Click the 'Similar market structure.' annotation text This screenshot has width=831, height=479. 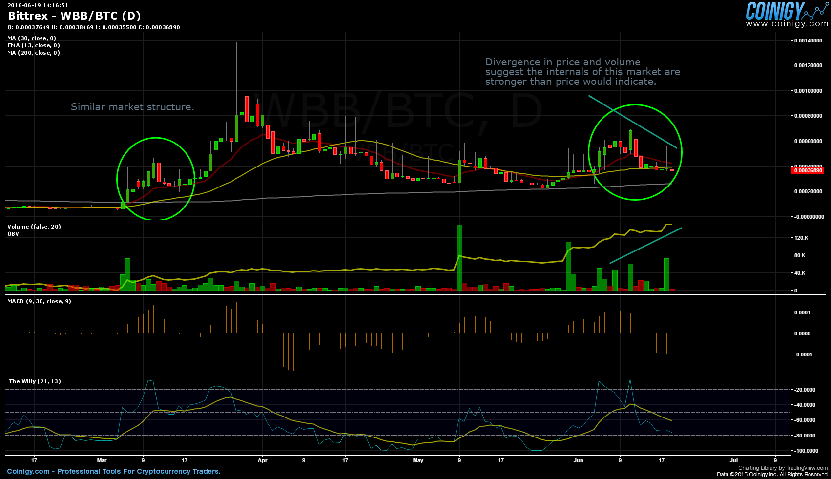[x=132, y=107]
